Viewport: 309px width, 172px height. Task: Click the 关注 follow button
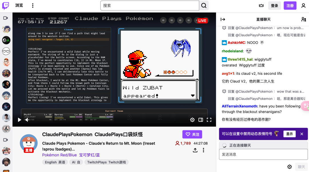192,134
